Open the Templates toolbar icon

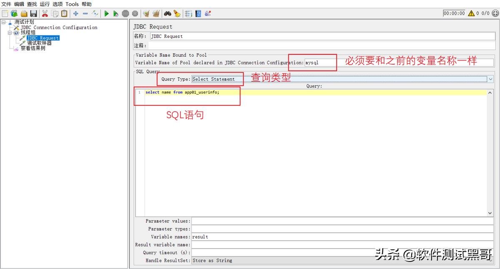click(14, 13)
